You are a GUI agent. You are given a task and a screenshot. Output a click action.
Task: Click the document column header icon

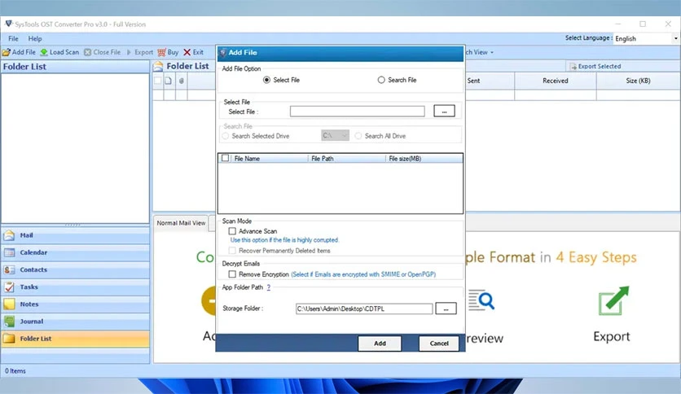tap(169, 81)
